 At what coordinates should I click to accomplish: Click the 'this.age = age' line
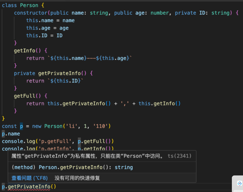click(x=47, y=28)
